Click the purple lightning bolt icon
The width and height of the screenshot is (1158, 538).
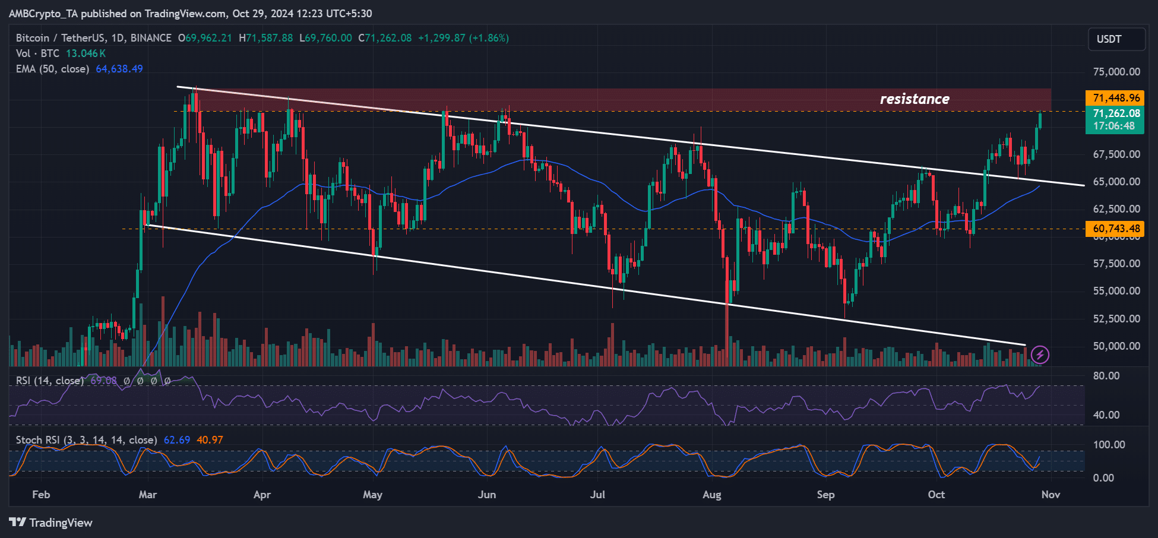[x=1040, y=355]
